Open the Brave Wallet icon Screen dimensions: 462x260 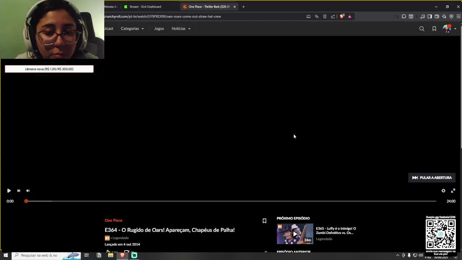tap(437, 16)
